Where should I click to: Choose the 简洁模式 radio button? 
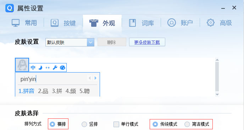187,124
